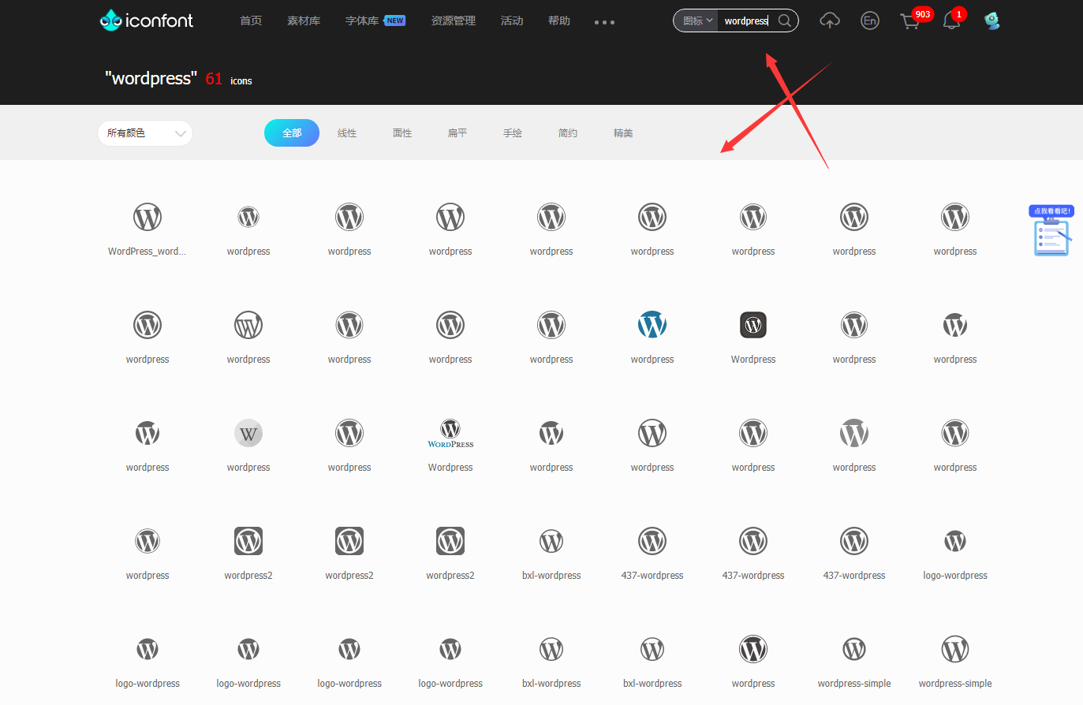This screenshot has height=705, width=1083.
Task: Open the 素材库 menu
Action: tap(304, 21)
